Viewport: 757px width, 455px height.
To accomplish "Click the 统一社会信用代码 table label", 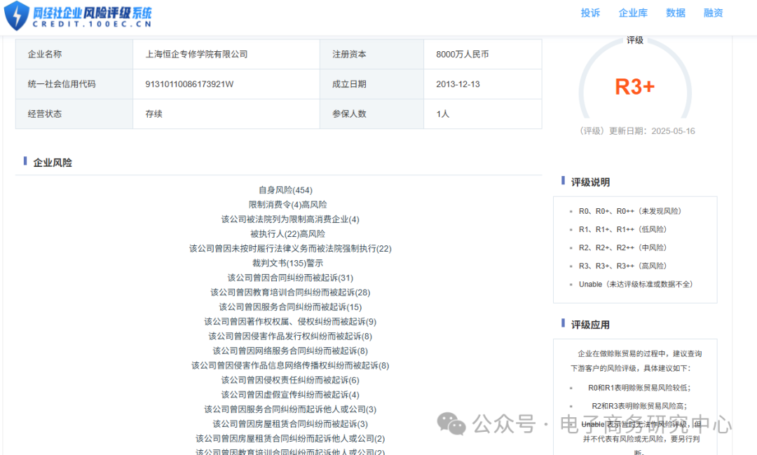I will (62, 84).
